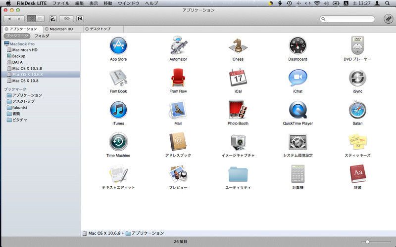This screenshot has height=247, width=396.
Task: Click the icon size slider
Action: coord(367,242)
